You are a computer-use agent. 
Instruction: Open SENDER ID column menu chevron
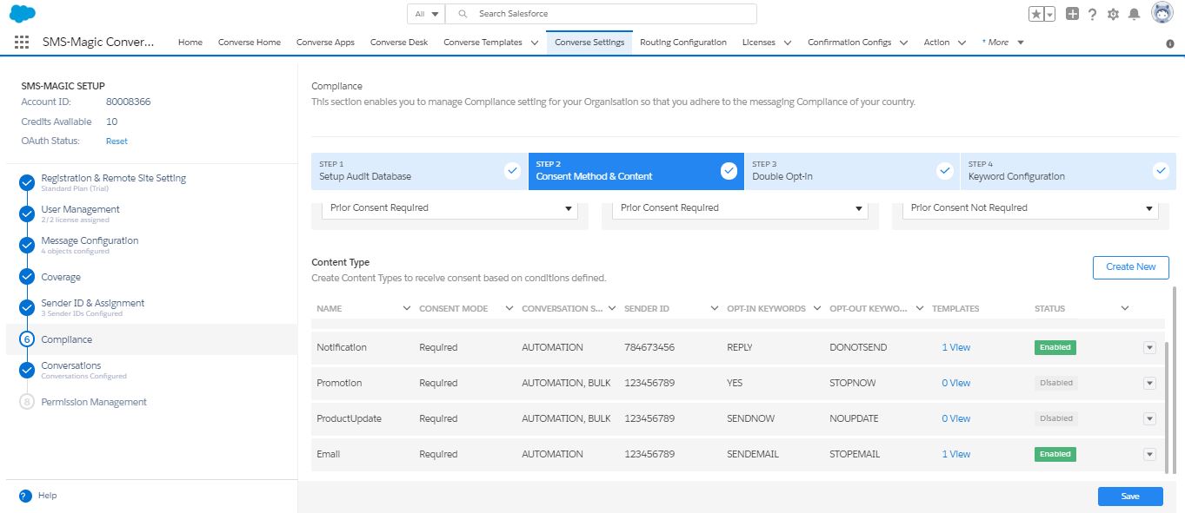[715, 309]
